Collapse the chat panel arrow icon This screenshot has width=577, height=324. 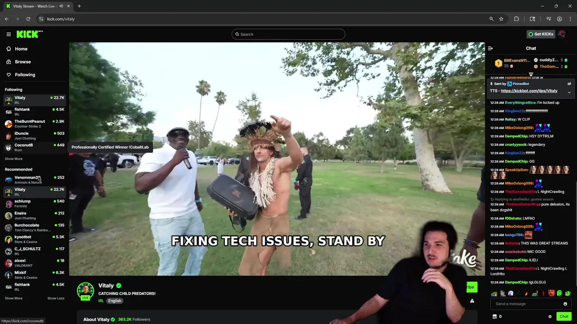tap(490, 48)
